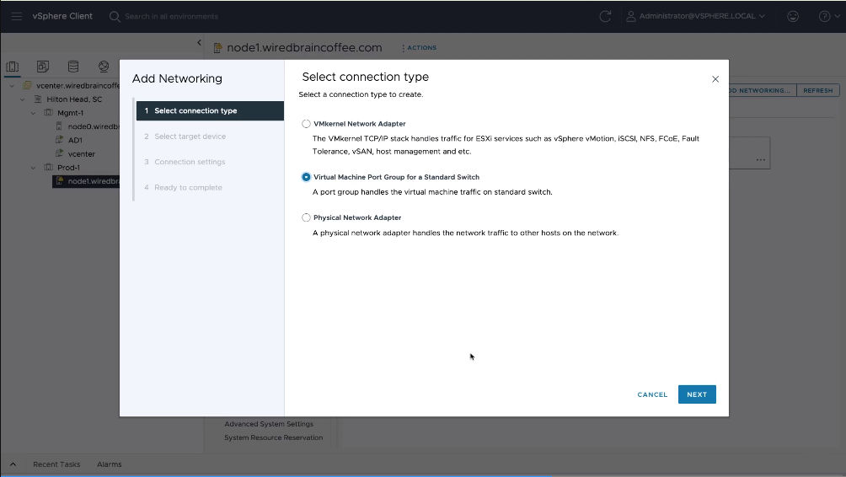The height and width of the screenshot is (477, 846).
Task: Click the Next button in wizard
Action: 696,394
